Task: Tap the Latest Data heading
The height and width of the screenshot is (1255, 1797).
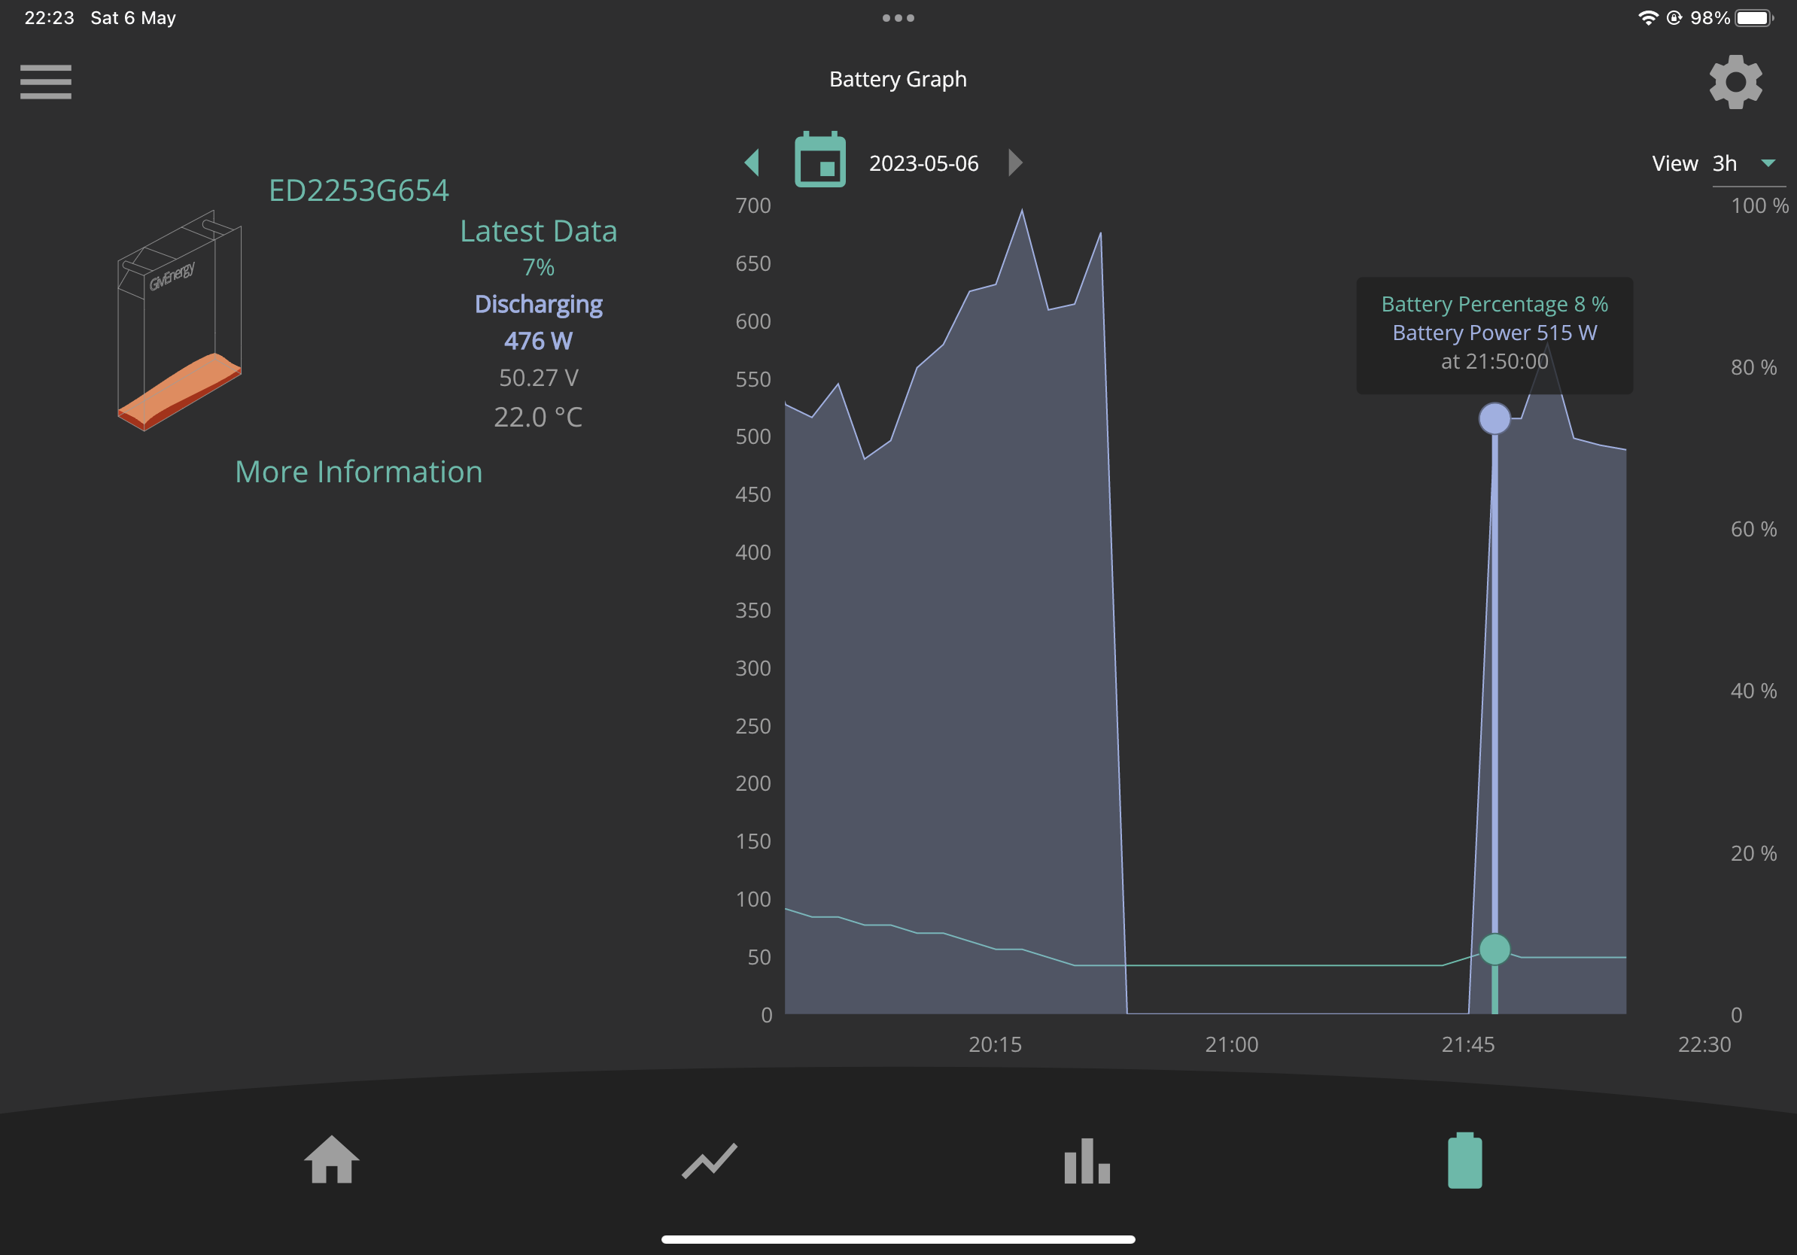Action: pos(539,232)
